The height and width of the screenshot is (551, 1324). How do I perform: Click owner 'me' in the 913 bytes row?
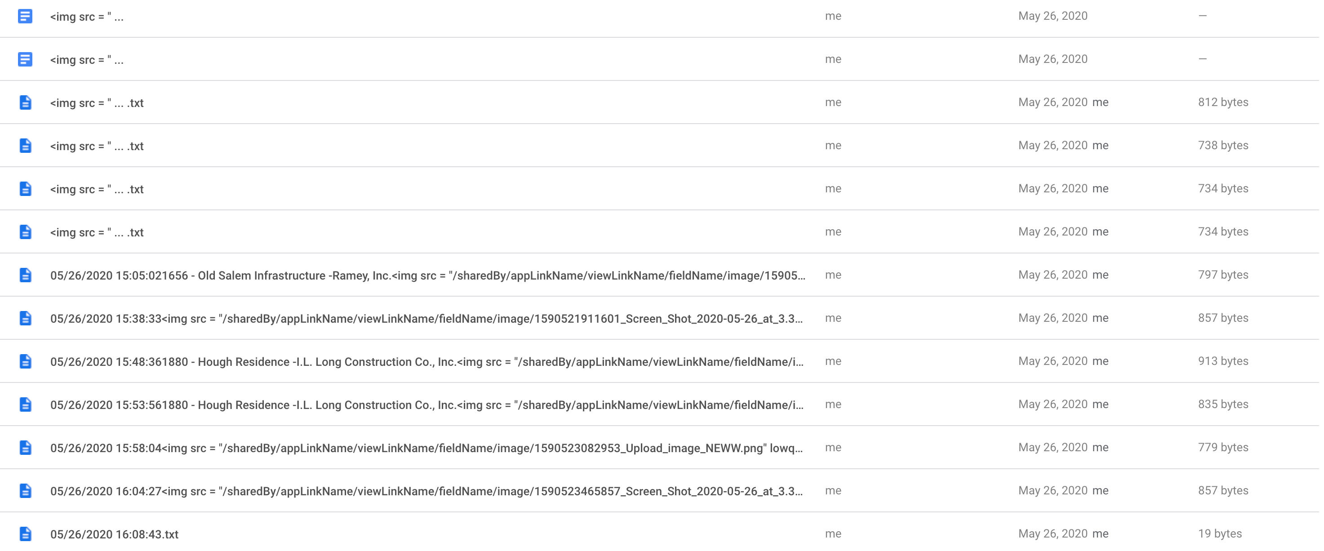click(x=833, y=361)
